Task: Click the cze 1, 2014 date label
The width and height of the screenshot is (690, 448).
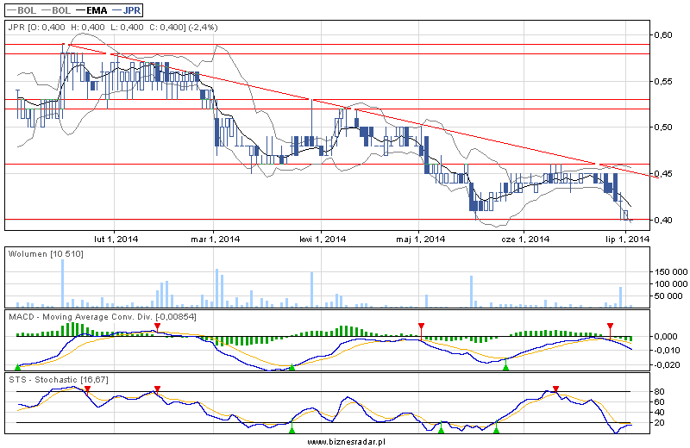Action: (525, 240)
